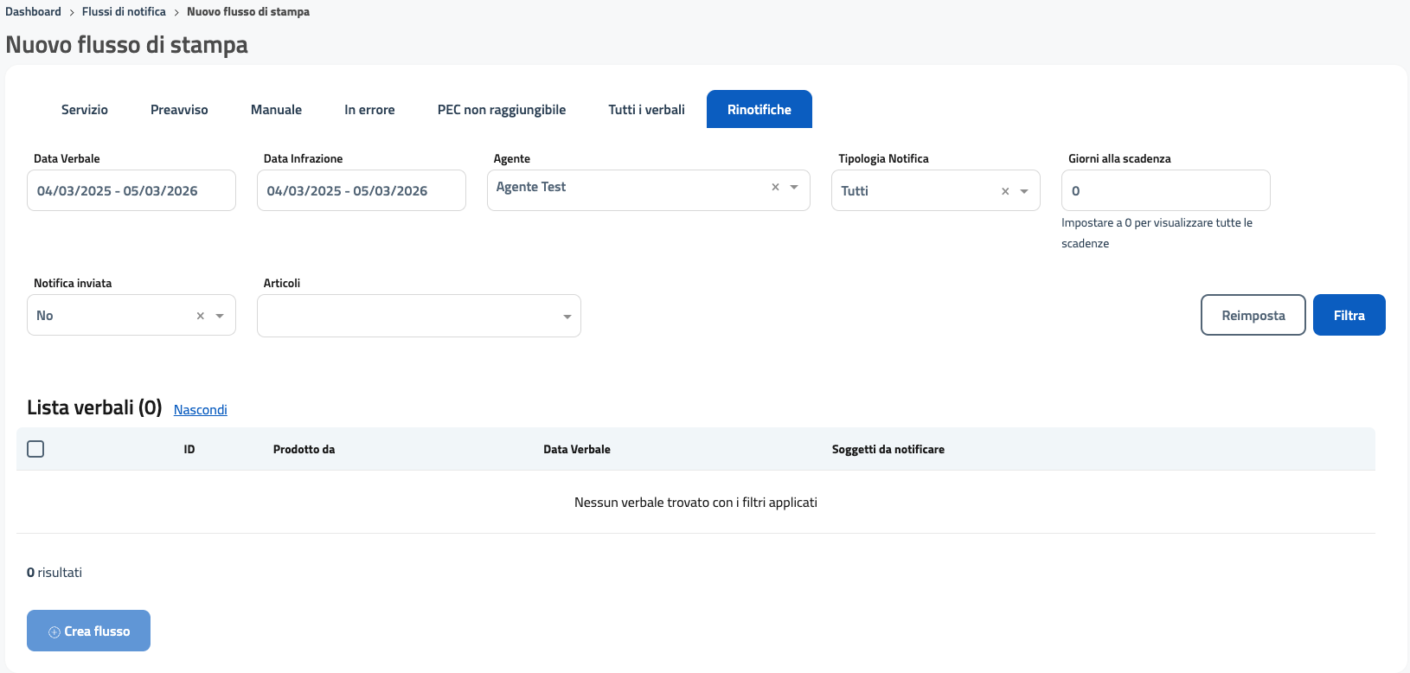Click the Data Verbale date range field
The image size is (1410, 673).
pos(131,191)
